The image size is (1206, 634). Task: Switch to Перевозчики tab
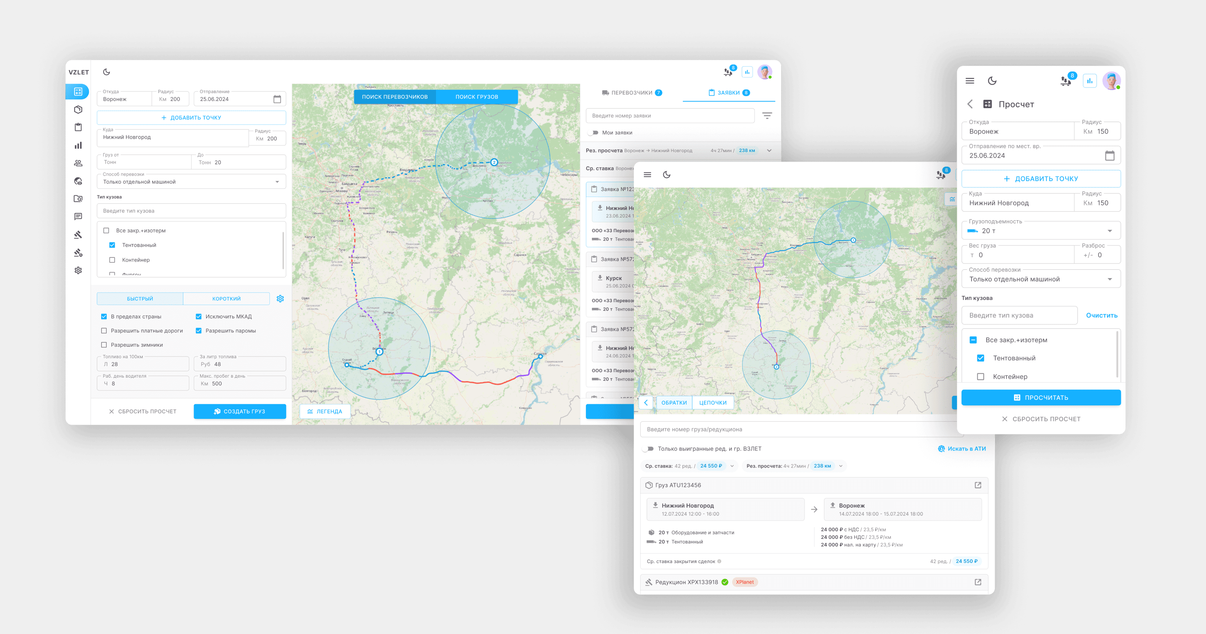pyautogui.click(x=631, y=93)
